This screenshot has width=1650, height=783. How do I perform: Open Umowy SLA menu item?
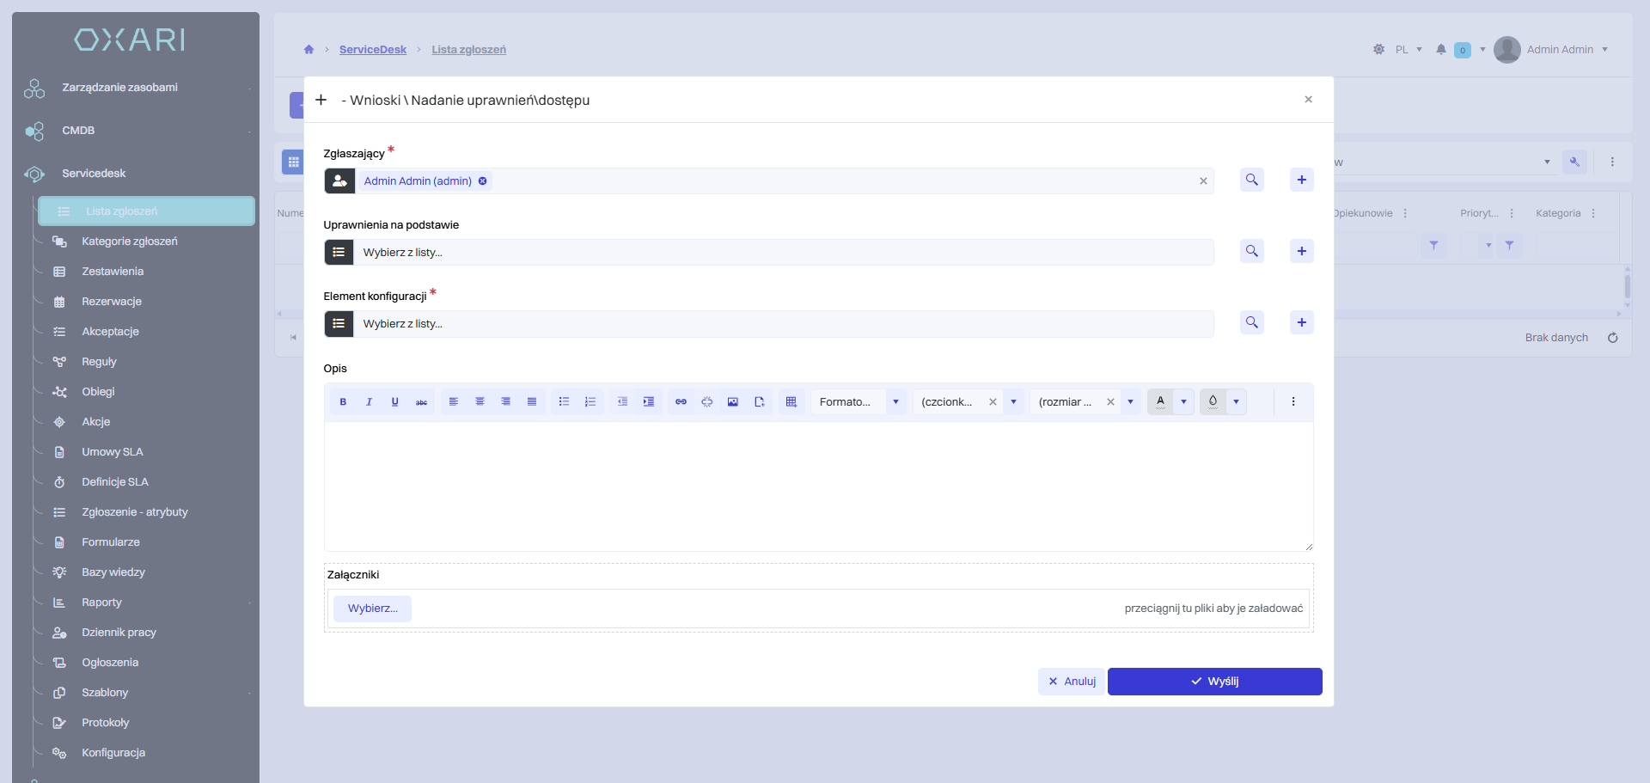[112, 452]
